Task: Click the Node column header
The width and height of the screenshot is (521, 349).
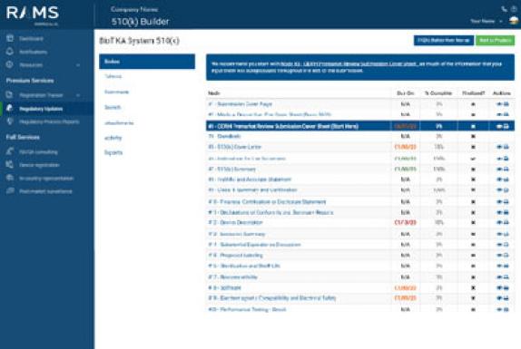Action: point(214,93)
